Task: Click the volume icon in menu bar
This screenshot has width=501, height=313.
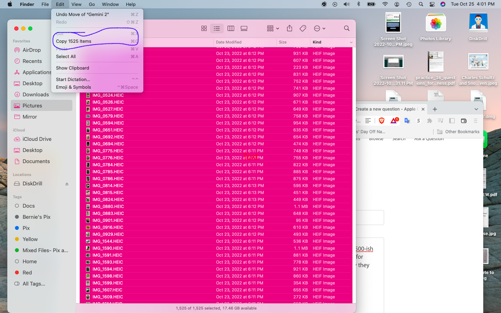Action: click(x=347, y=4)
